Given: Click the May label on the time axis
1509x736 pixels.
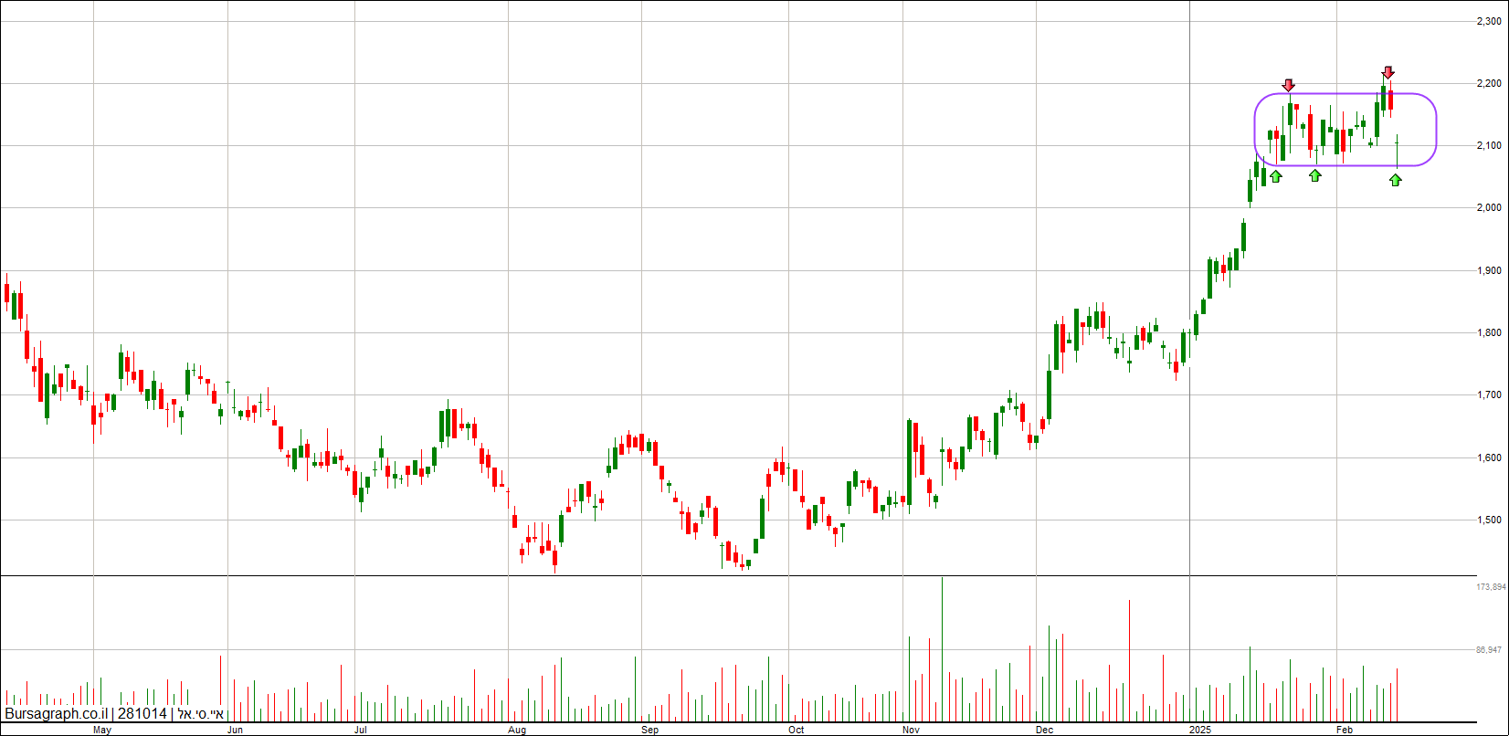Looking at the screenshot, I should coord(102,730).
